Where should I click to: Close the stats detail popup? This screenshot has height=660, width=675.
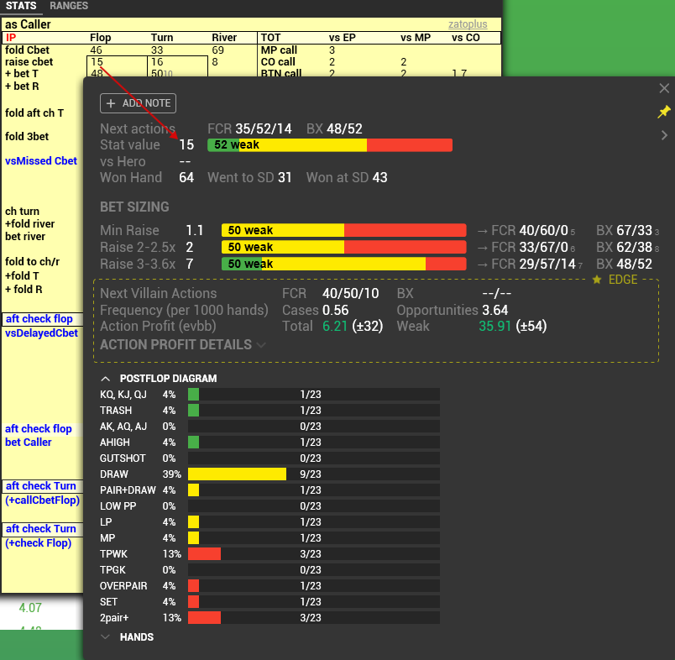(664, 87)
